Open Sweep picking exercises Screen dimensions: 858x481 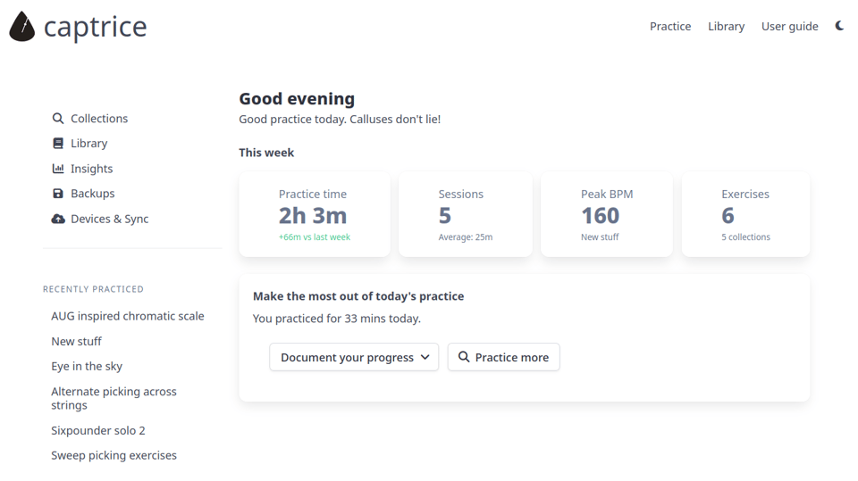click(114, 455)
